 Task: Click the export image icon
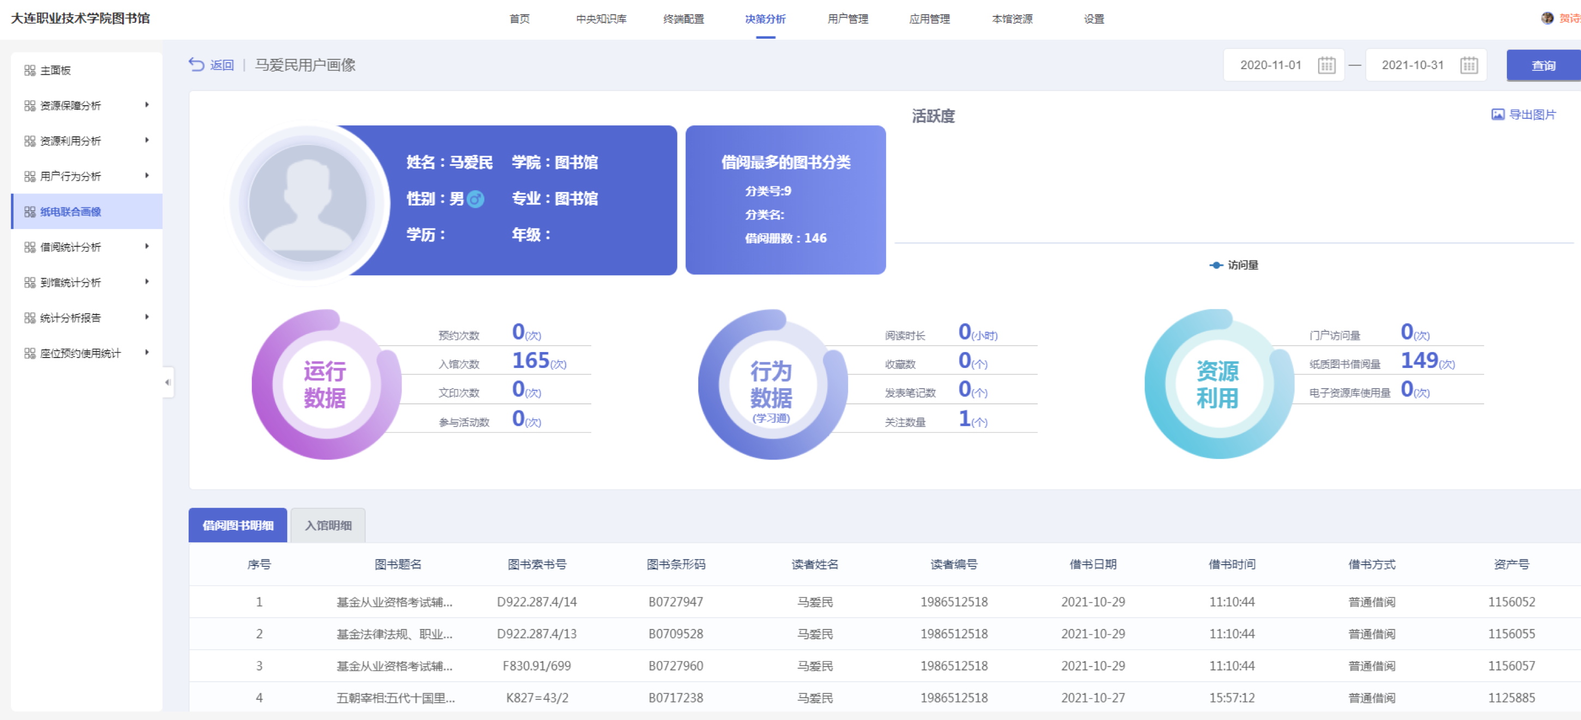click(1497, 115)
